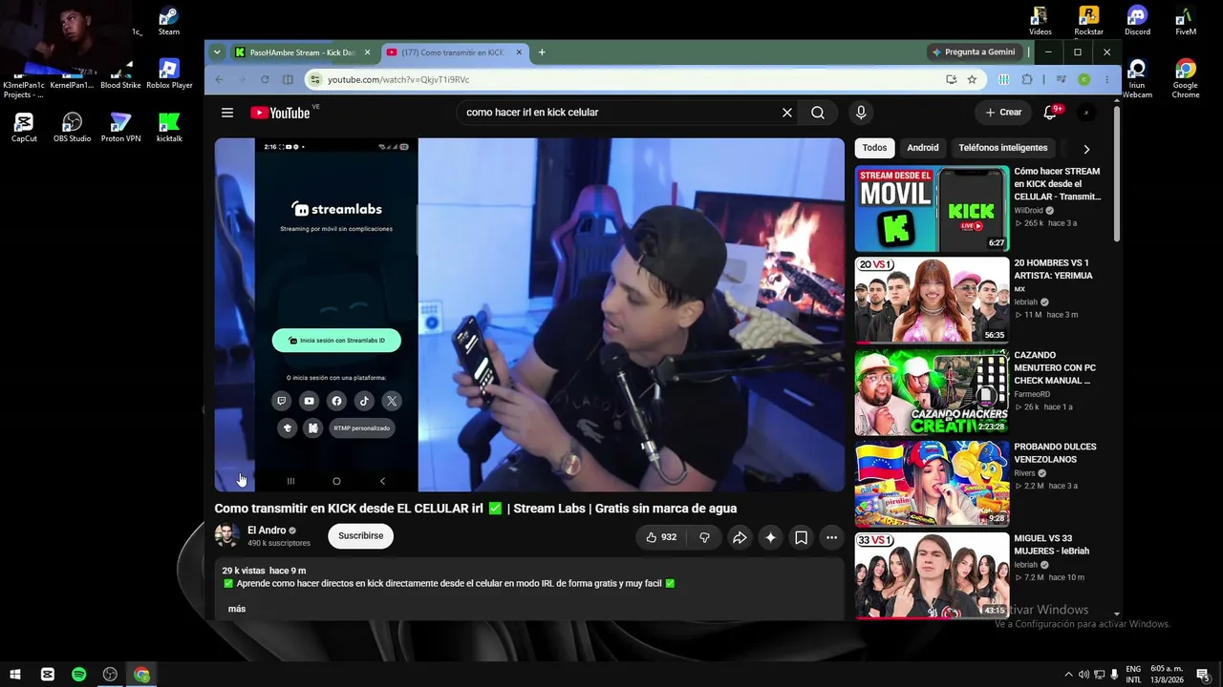Launch Proton VPN from desktop
Viewport: 1223px width, 687px height.
pyautogui.click(x=120, y=128)
